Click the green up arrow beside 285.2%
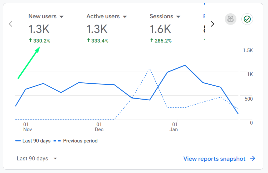This screenshot has width=268, height=173. 152,41
